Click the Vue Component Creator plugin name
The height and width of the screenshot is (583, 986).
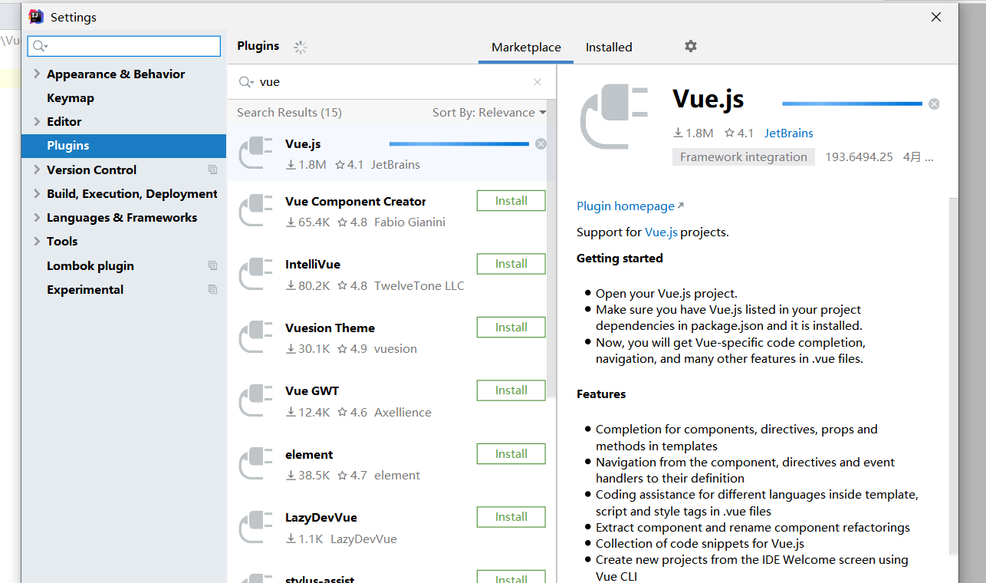point(355,201)
